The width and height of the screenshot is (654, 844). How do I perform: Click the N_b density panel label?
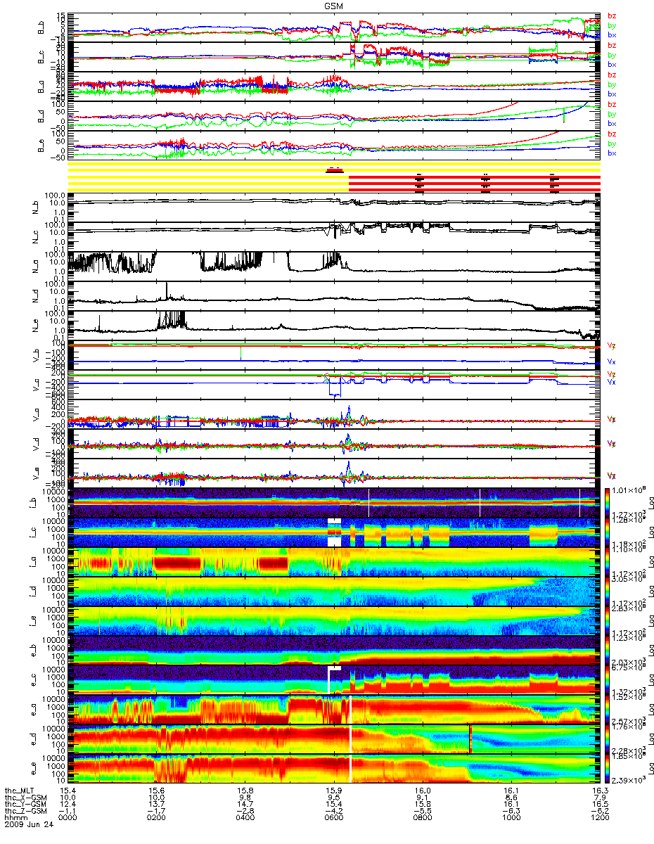click(36, 209)
